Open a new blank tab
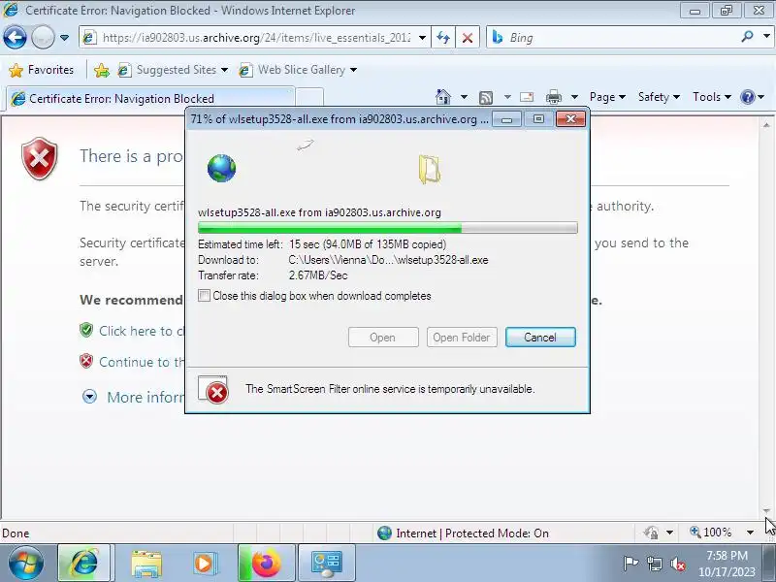This screenshot has height=582, width=776. point(309,98)
